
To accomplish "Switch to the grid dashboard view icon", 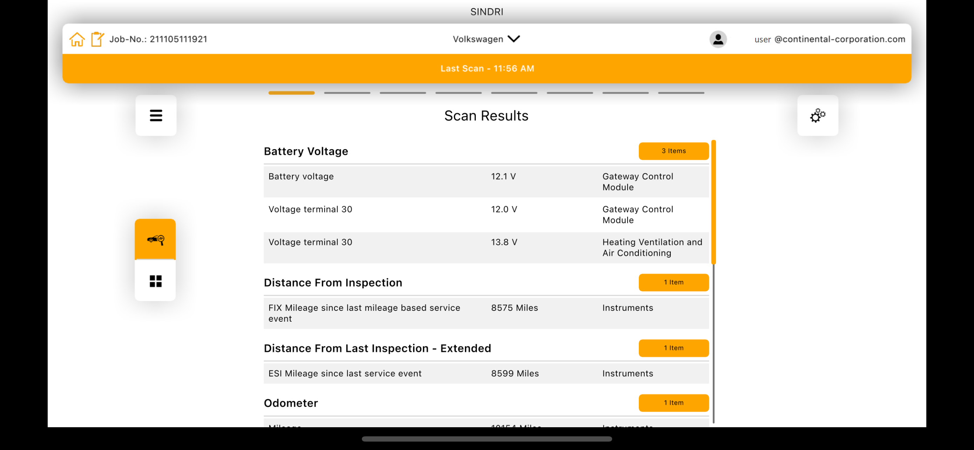I will coord(155,281).
